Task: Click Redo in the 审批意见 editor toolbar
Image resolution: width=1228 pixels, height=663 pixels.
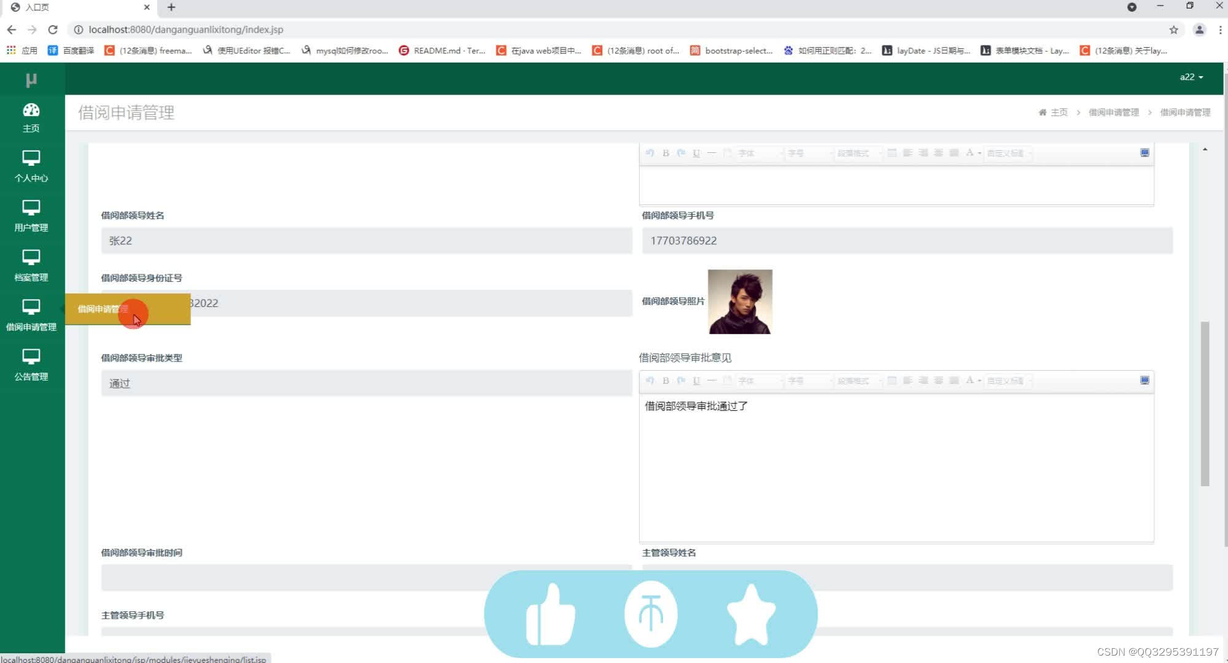Action: (681, 381)
